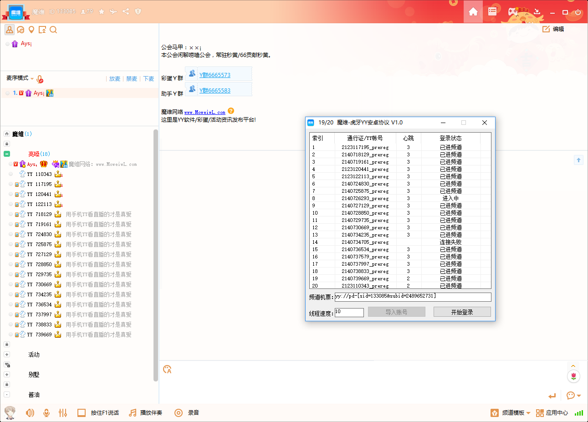Click the 播放伴奏 music button
Screen dimensions: 588x422
click(146, 413)
